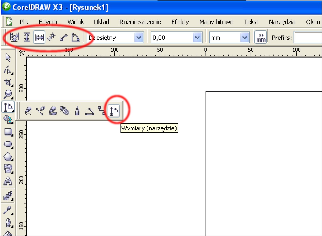The width and height of the screenshot is (322, 236).
Task: Choose the 3-point curve tool in flyout
Action: (89, 111)
